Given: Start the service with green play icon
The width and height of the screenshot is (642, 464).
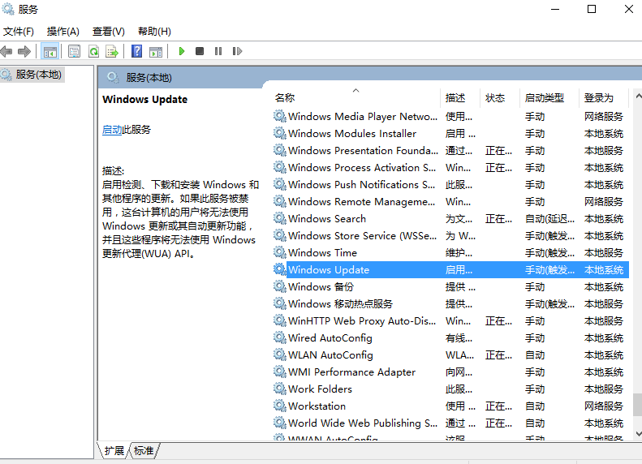Looking at the screenshot, I should (182, 51).
